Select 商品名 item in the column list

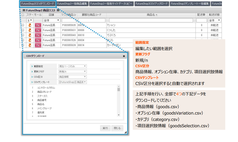click(x=41, y=104)
